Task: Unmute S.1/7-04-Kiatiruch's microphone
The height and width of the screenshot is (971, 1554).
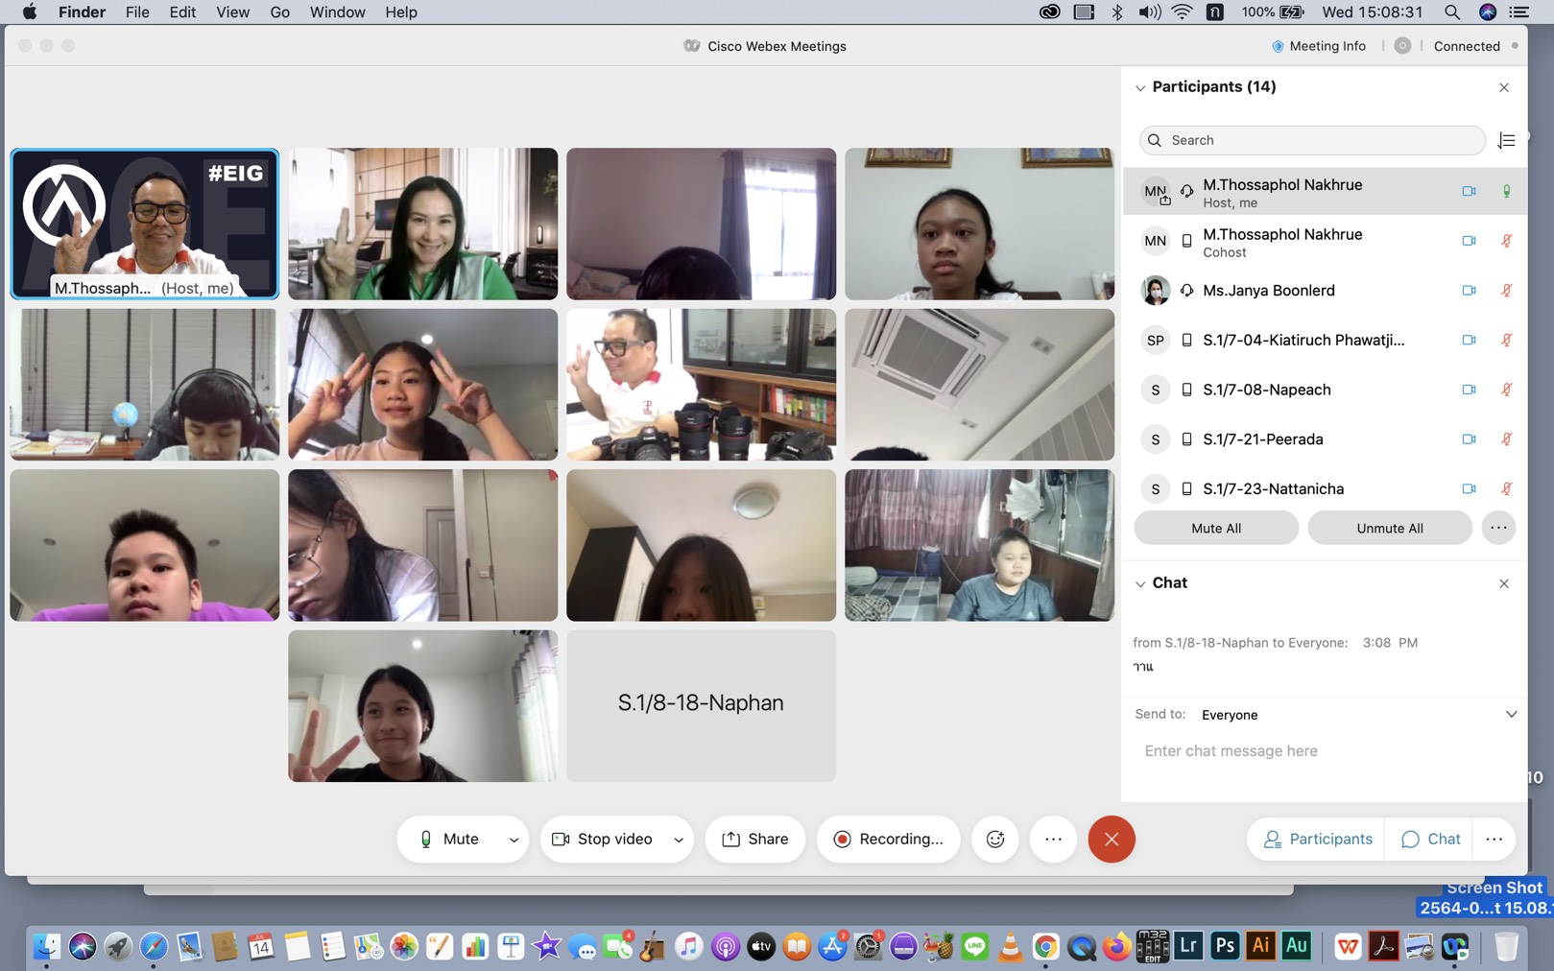Action: coord(1506,340)
